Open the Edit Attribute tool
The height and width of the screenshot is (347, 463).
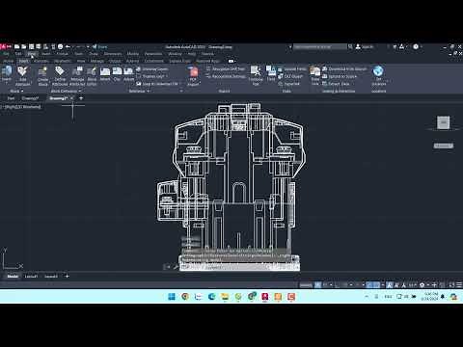[22, 76]
